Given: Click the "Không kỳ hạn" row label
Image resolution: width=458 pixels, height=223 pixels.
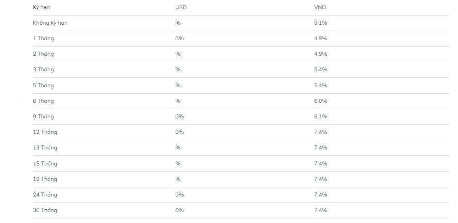Looking at the screenshot, I should [x=50, y=23].
